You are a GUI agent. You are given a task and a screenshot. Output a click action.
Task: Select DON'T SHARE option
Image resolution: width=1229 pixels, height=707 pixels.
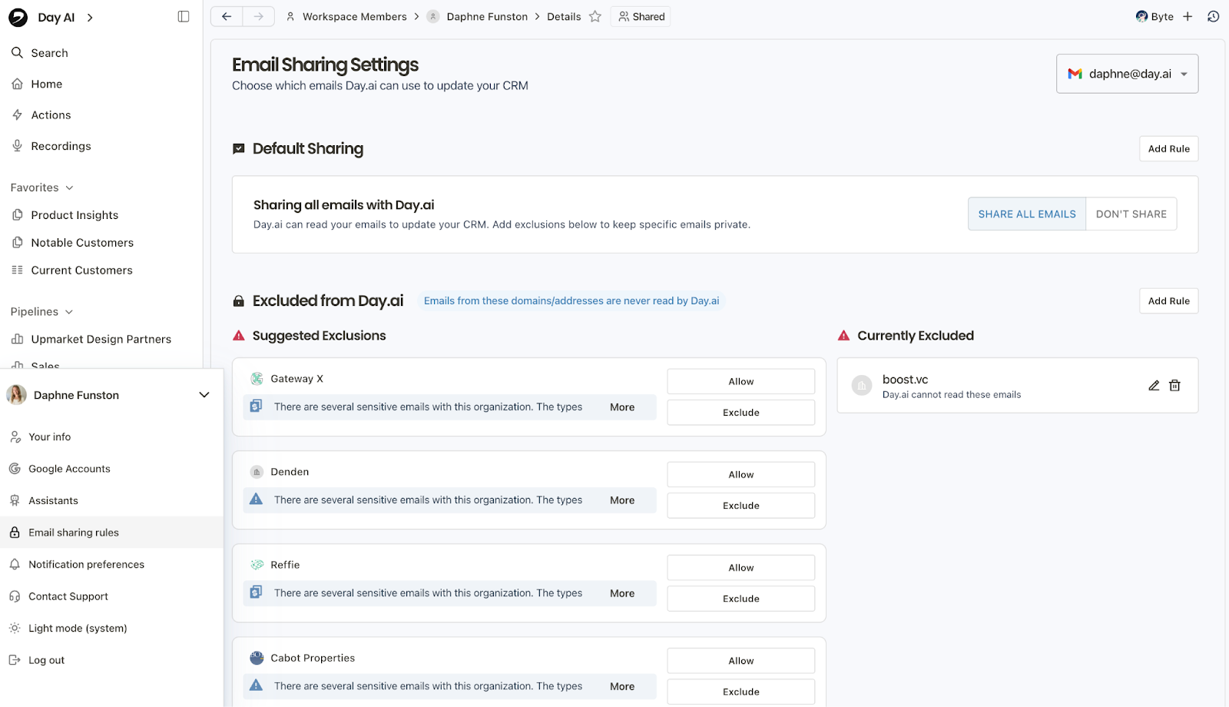pos(1131,214)
